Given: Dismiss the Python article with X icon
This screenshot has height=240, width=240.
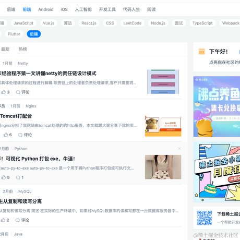Looking at the screenshot, I should (x=179, y=149).
